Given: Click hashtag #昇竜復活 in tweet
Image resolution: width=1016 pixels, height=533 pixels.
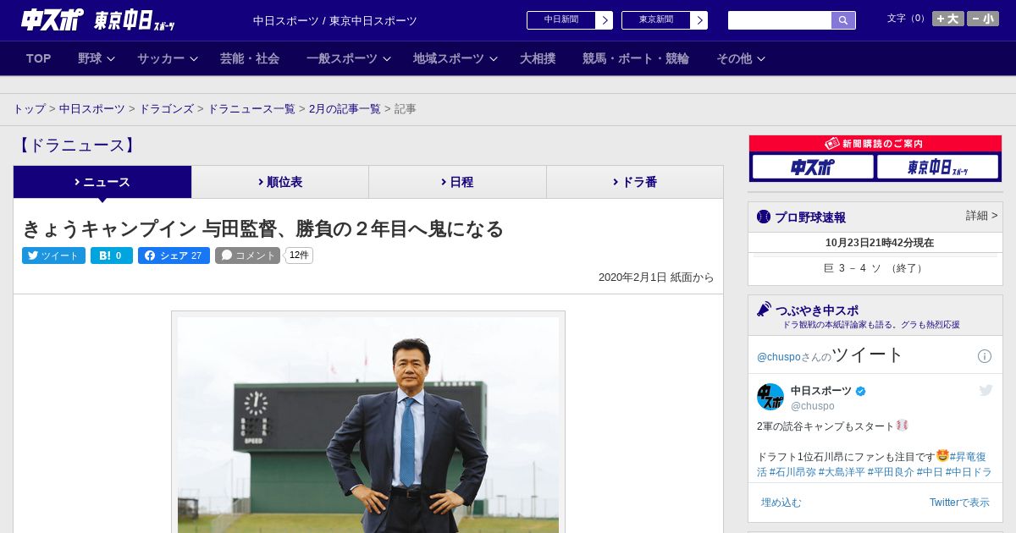Looking at the screenshot, I should (x=968, y=457).
